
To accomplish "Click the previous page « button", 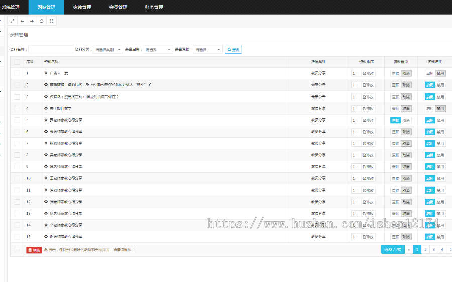I will point(409,250).
